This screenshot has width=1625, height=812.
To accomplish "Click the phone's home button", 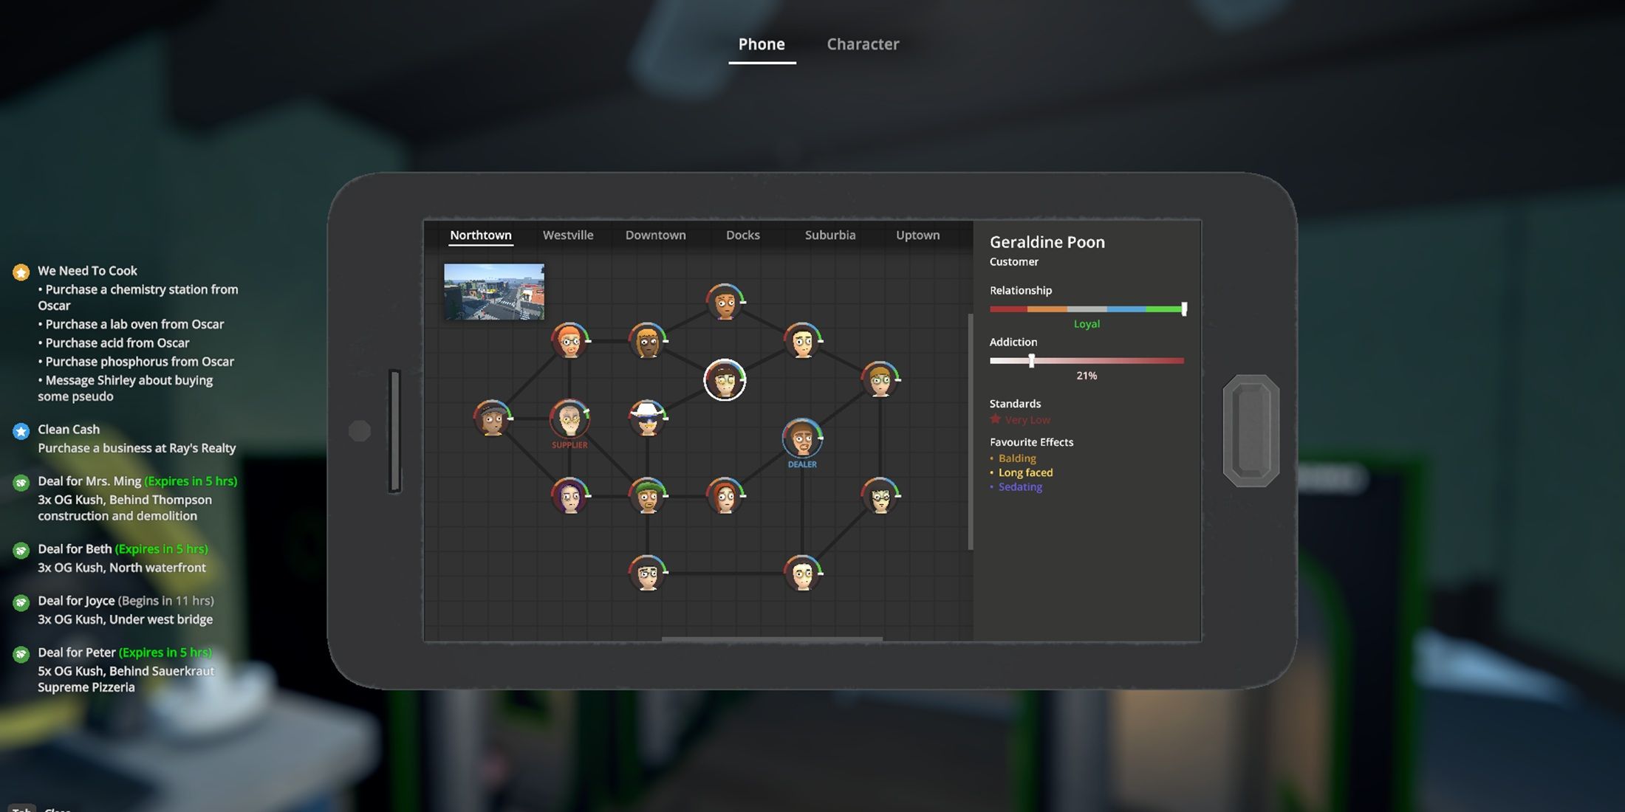I will point(1251,431).
